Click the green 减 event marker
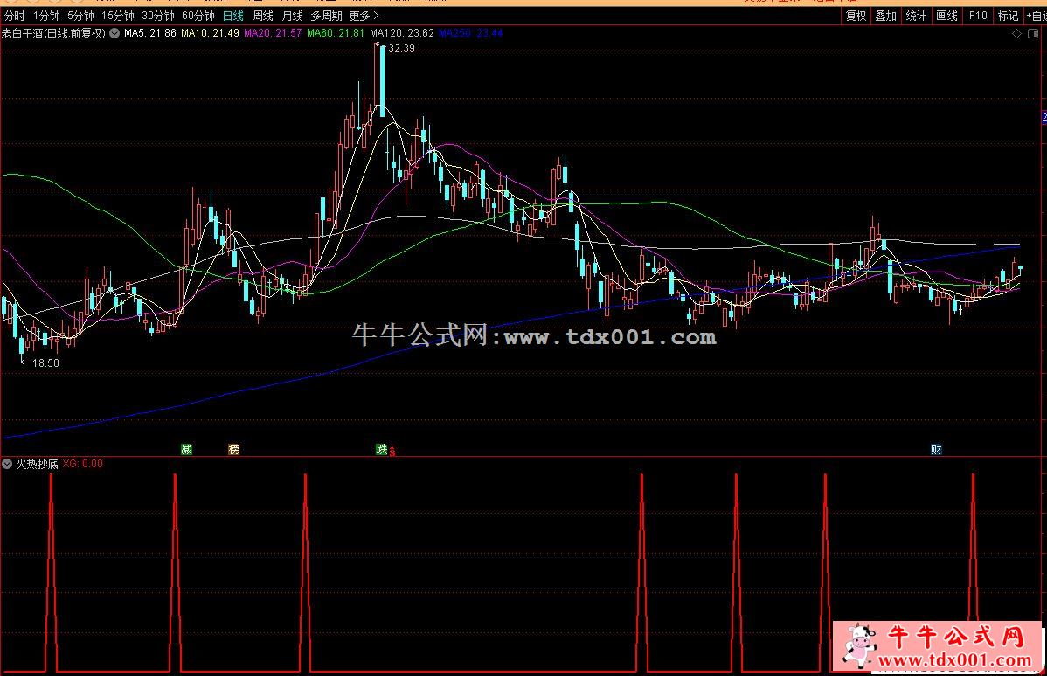1047x676 pixels. [186, 449]
